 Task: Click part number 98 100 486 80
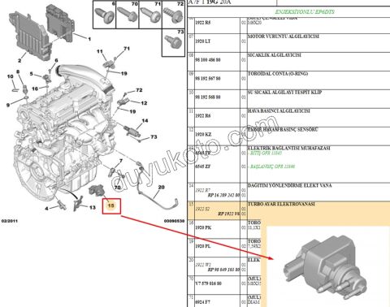[208, 60]
